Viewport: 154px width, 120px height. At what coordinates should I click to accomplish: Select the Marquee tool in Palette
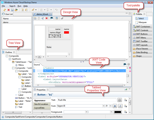click(141, 22)
